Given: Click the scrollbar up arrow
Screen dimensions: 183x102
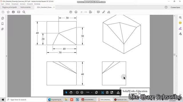Looking at the screenshot, I should [x=174, y=16].
